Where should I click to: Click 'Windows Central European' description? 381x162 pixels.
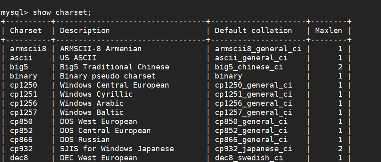pyautogui.click(x=114, y=85)
